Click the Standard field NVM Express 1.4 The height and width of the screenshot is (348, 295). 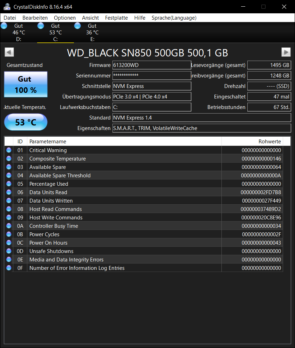(x=201, y=118)
